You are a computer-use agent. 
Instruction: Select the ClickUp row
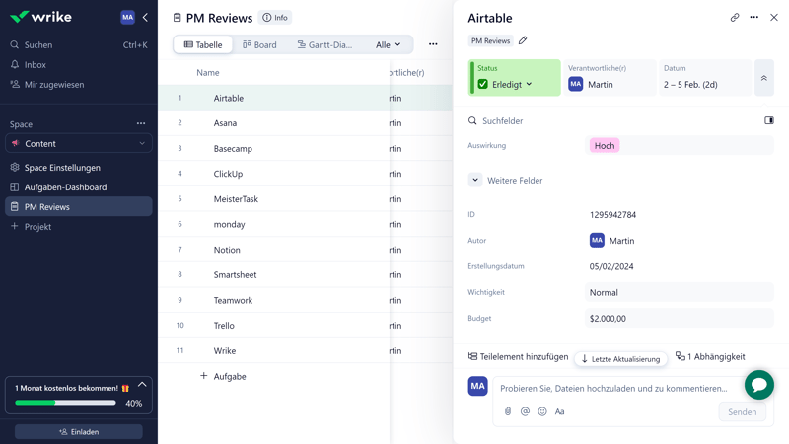pos(306,174)
